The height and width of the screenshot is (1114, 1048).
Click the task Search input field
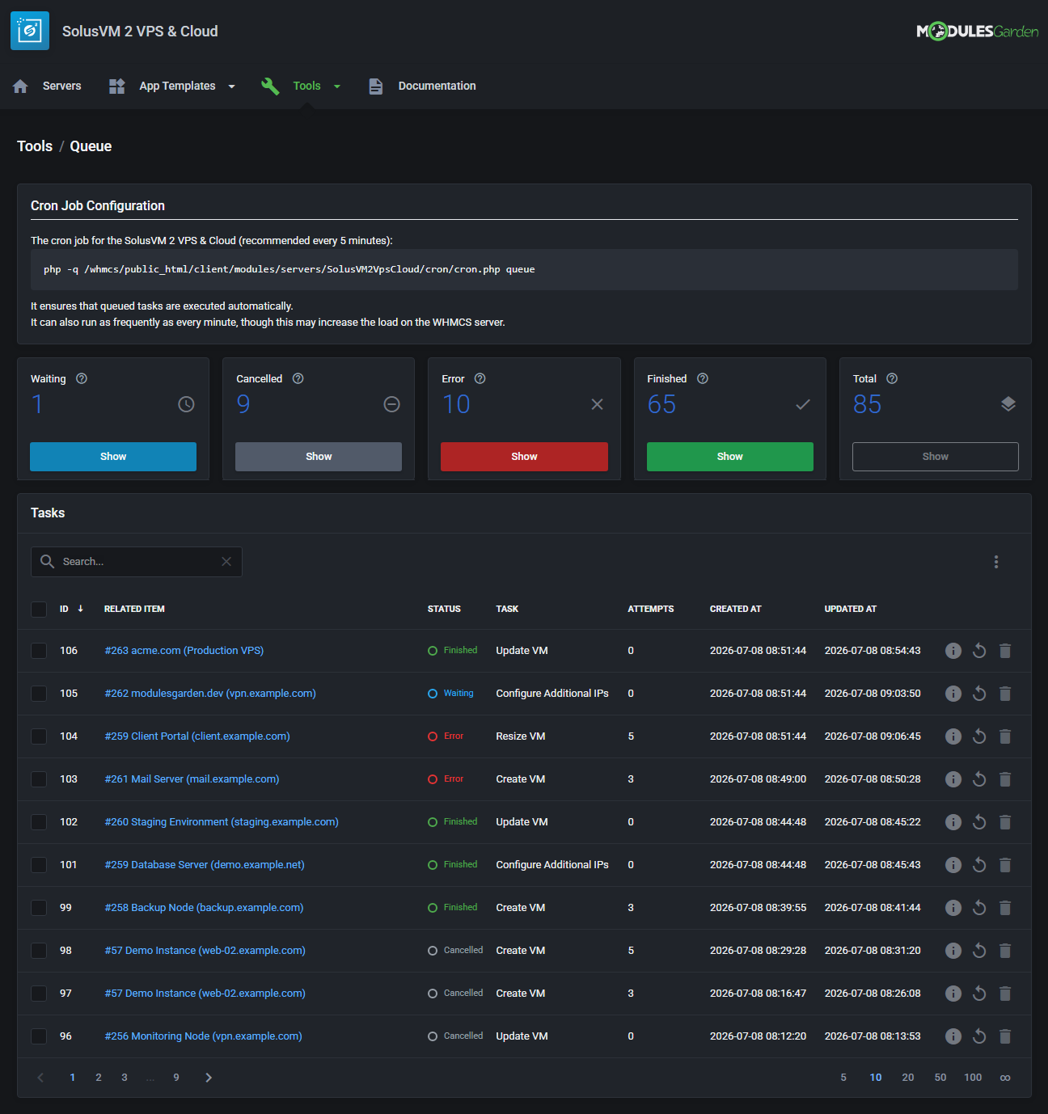point(137,562)
